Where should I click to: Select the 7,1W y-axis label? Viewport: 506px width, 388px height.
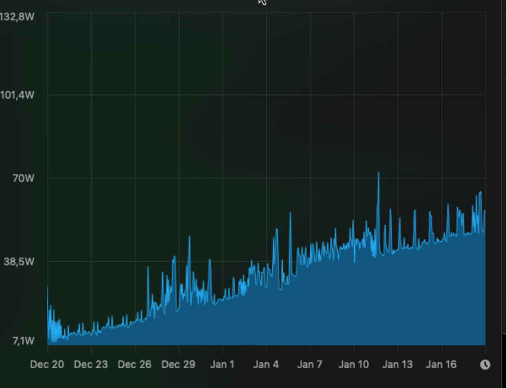[22, 340]
